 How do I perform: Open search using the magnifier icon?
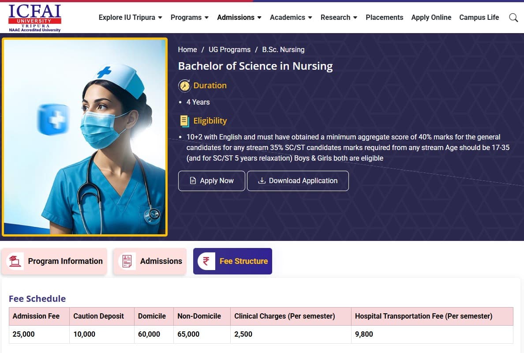pos(513,18)
